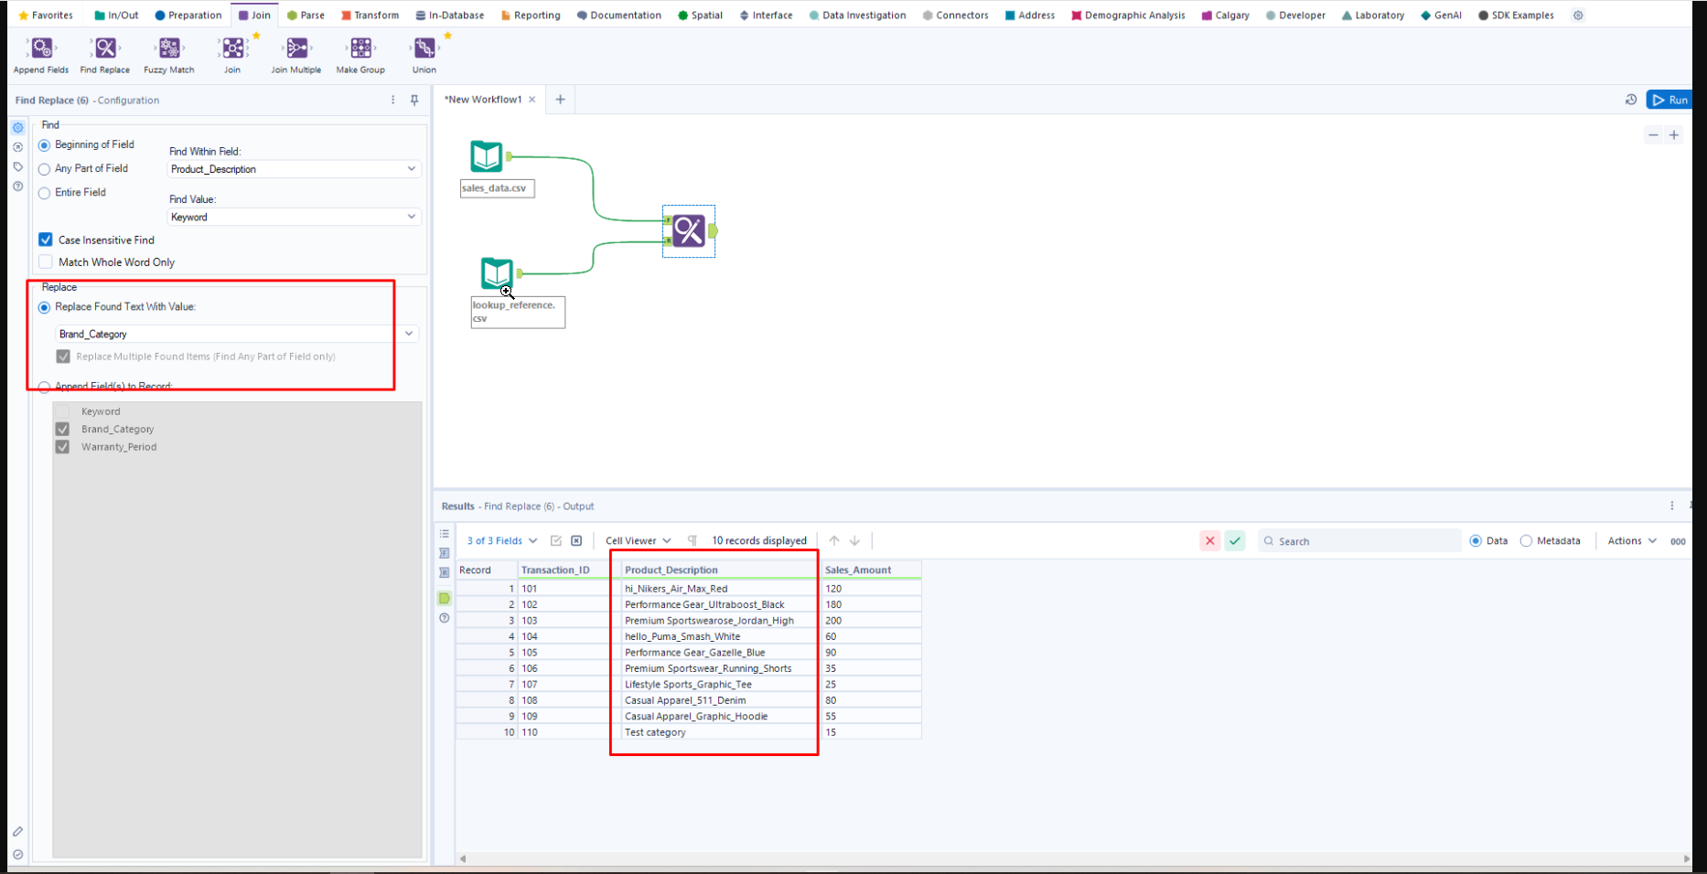The height and width of the screenshot is (874, 1707).
Task: Open the Actions menu in results
Action: tap(1632, 541)
